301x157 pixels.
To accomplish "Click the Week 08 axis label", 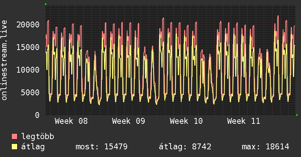I will click(71, 121).
